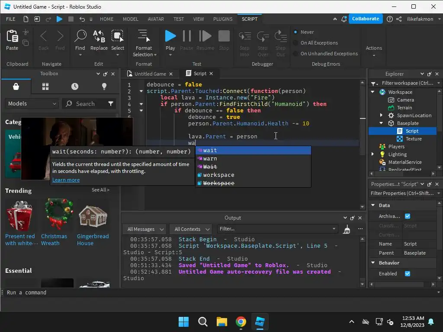Open the PLUGINS ribbon tab
Viewport: 443px width, 332px height.
tap(223, 19)
